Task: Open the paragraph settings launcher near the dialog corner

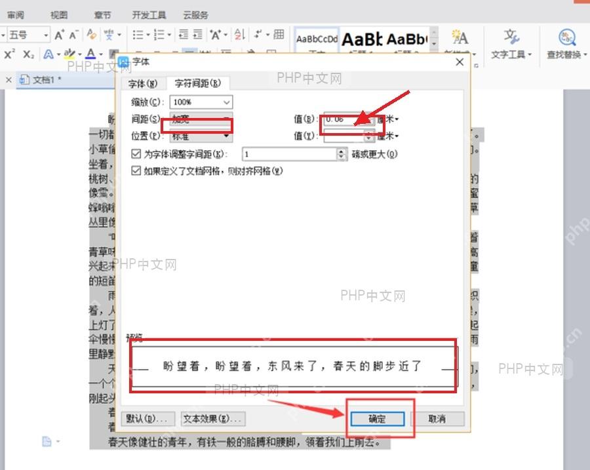Action: [x=476, y=66]
